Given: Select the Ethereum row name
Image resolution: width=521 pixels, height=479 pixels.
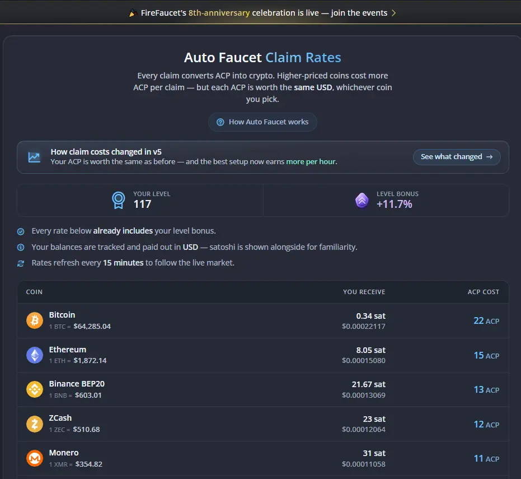Looking at the screenshot, I should coord(68,350).
